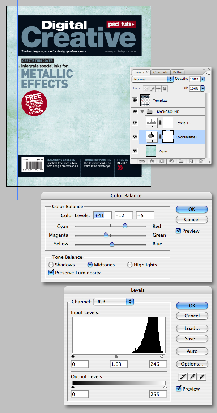The width and height of the screenshot is (217, 413).
Task: Click Cancel in Levels dialog
Action: [192, 316]
